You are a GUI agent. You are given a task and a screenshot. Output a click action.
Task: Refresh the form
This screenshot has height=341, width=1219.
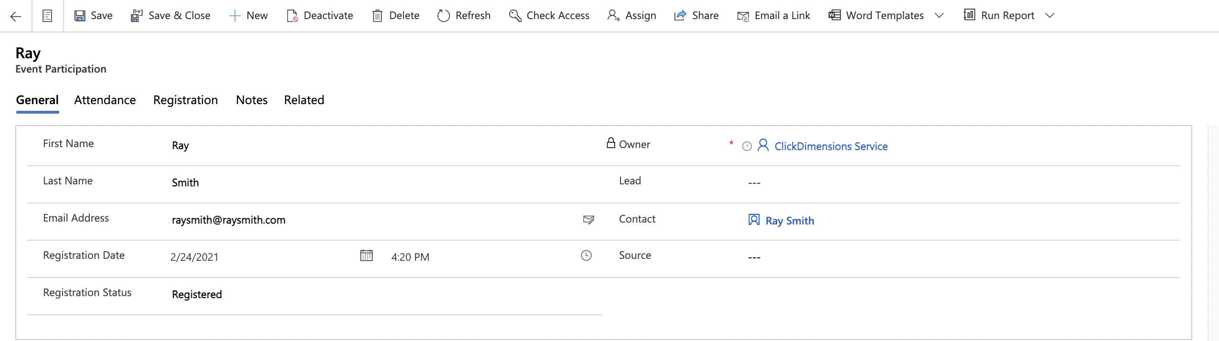(x=464, y=16)
